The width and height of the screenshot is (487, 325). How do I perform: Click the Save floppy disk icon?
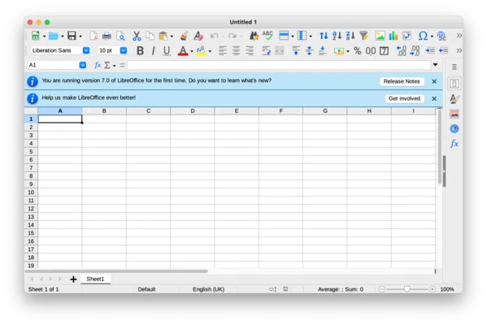(x=72, y=36)
